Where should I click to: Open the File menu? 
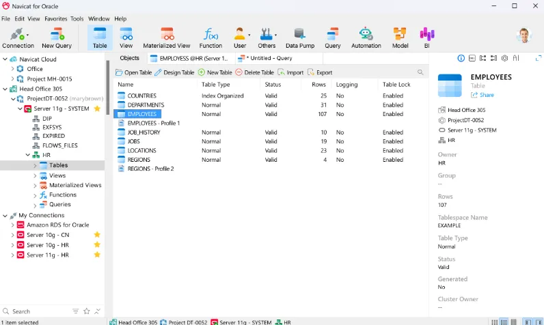click(x=5, y=18)
